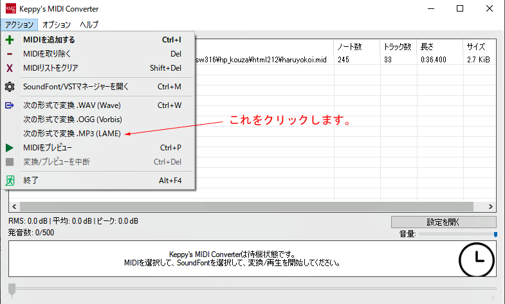This screenshot has width=505, height=304.
Task: Click the green exit door icon
Action: point(10,181)
